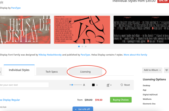The height and width of the screenshot is (111, 169).
Task: Open the ff ligatures options dropdown
Action: click(109, 85)
